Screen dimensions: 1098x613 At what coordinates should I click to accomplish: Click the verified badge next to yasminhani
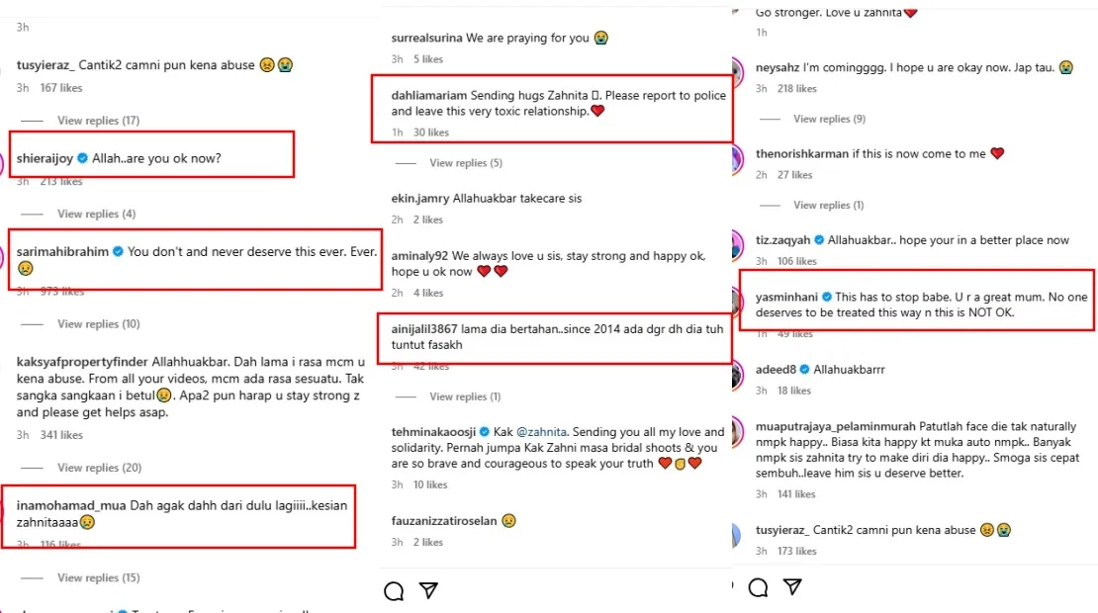pyautogui.click(x=825, y=297)
